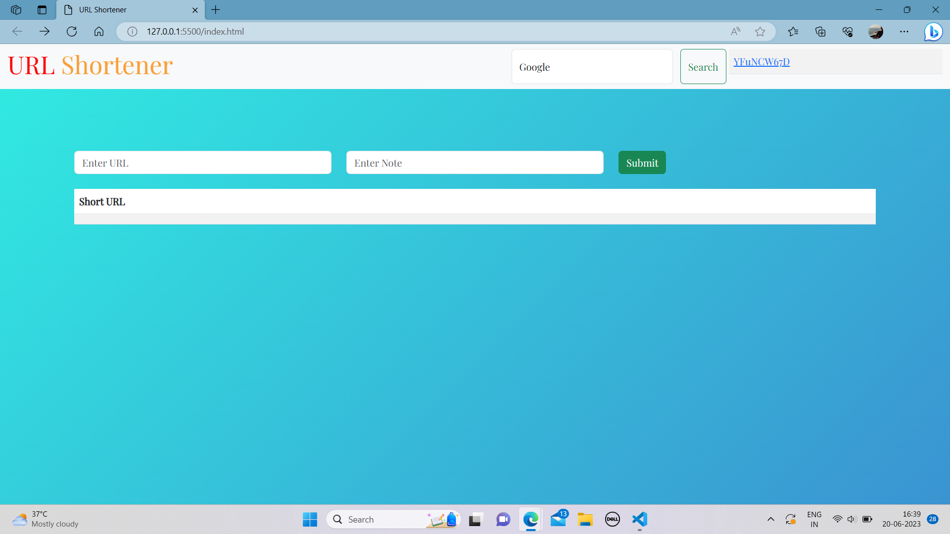
Task: Open Collections in the browser toolbar
Action: (820, 32)
